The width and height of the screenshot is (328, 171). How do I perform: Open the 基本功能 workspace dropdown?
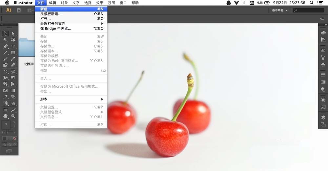279,10
